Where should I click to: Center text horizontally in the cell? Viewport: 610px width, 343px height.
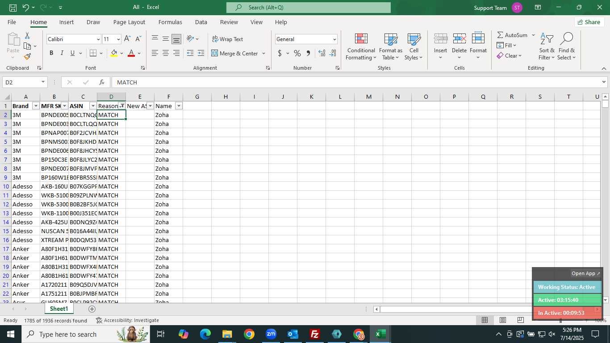(x=166, y=53)
